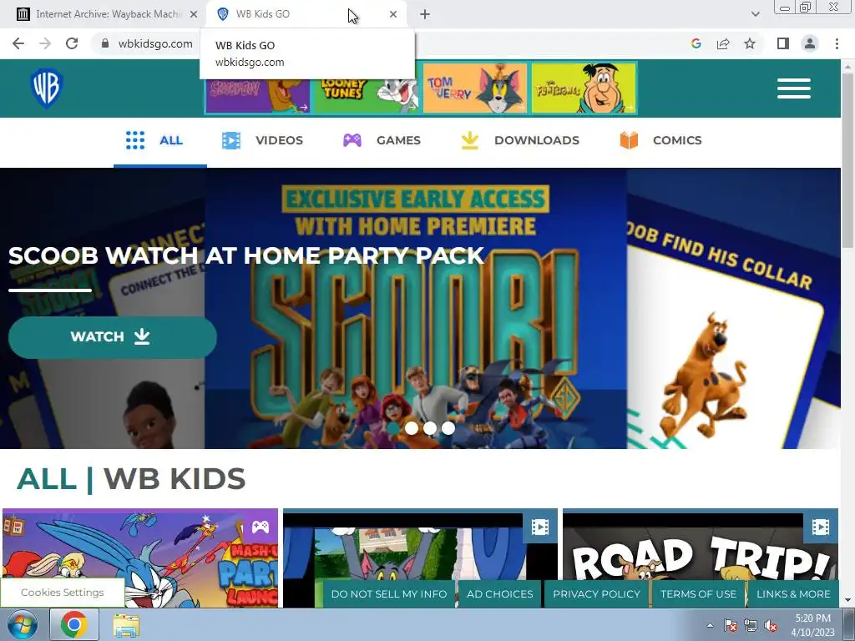Open the TERMS OF USE link
Viewport: 855px width, 641px height.
tap(698, 594)
